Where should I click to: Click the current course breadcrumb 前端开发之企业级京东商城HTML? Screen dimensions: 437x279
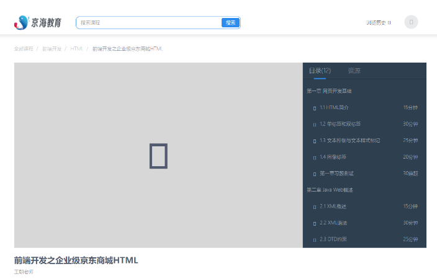[x=128, y=49]
